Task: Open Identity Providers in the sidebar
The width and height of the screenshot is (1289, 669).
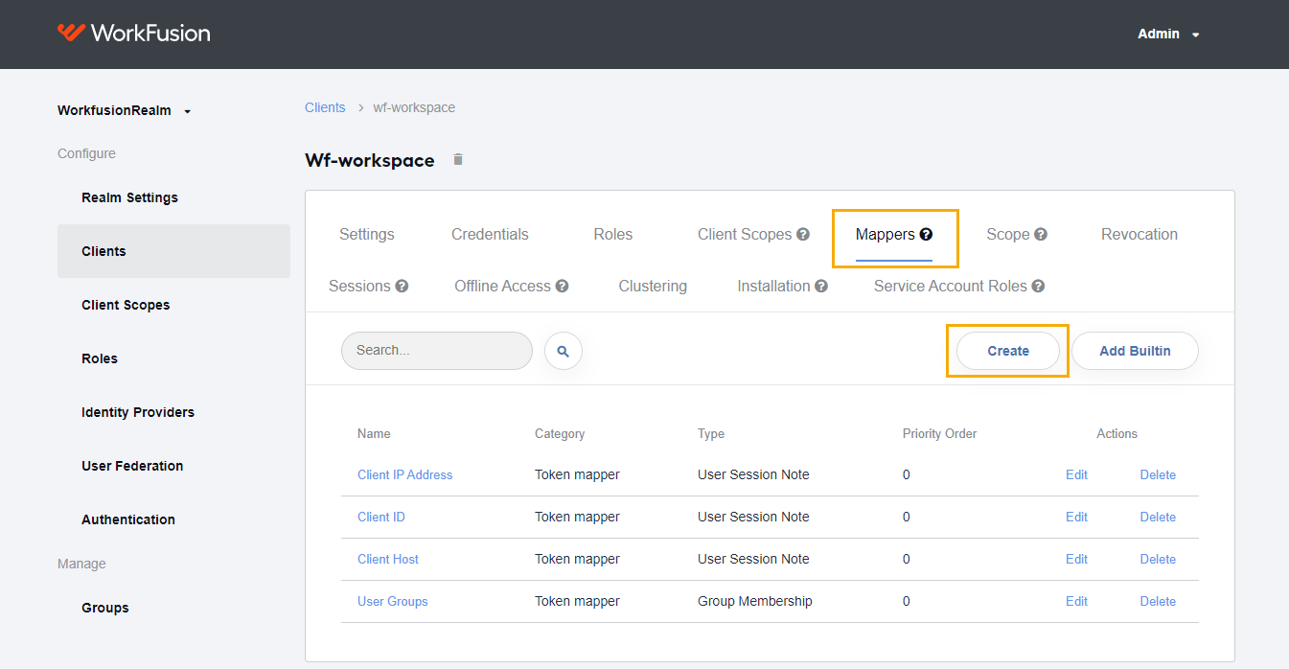Action: coord(138,412)
